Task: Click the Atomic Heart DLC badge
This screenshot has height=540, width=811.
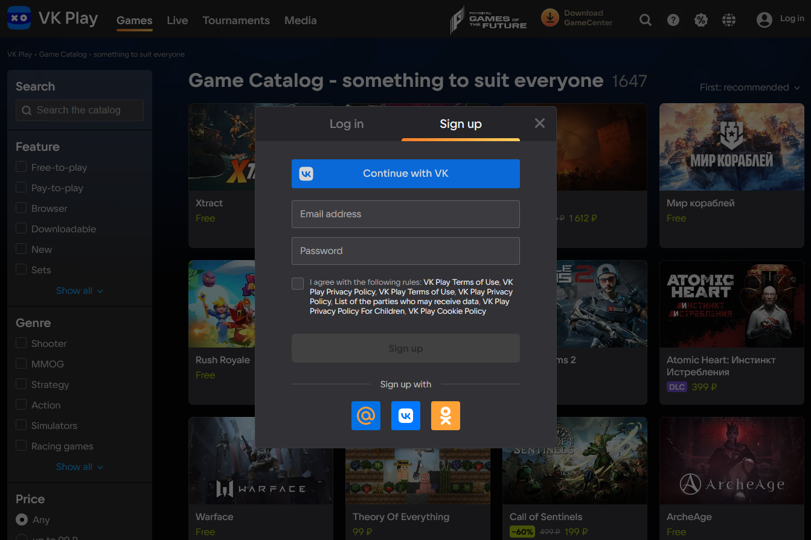Action: tap(677, 387)
